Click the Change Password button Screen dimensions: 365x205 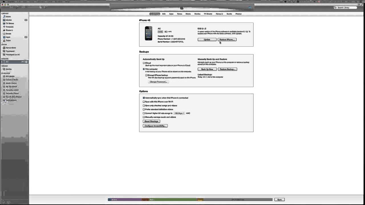[x=158, y=82]
